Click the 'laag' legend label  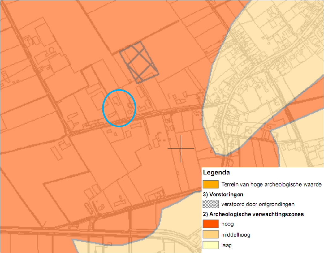[x=226, y=245]
